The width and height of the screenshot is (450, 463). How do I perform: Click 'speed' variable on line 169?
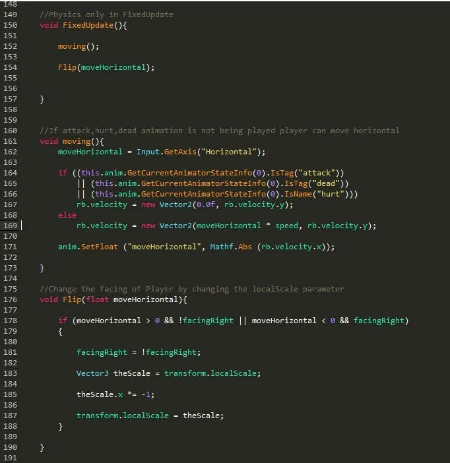point(286,226)
